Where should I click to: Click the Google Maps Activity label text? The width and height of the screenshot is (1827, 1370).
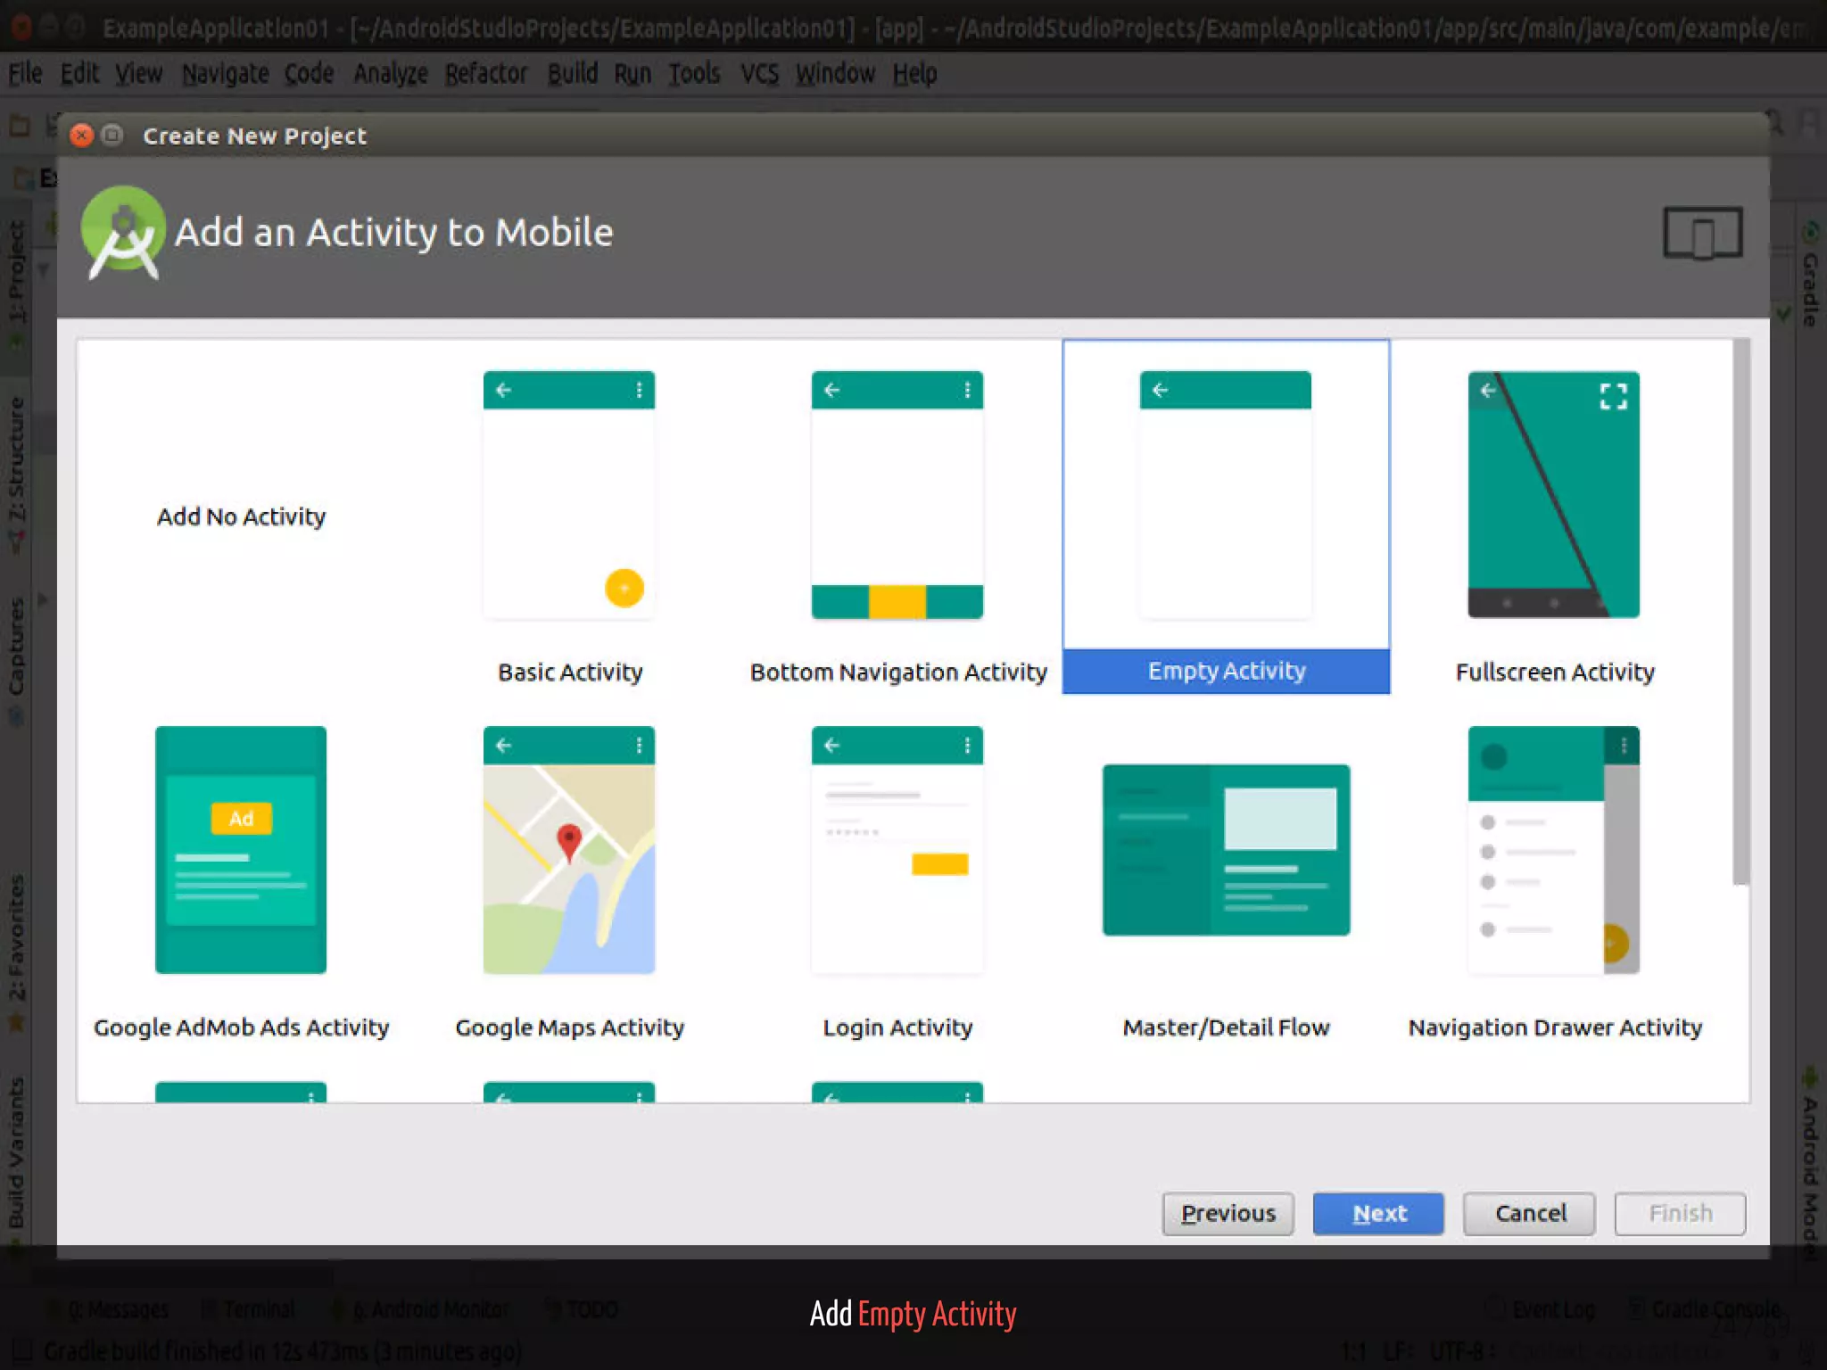570,1027
